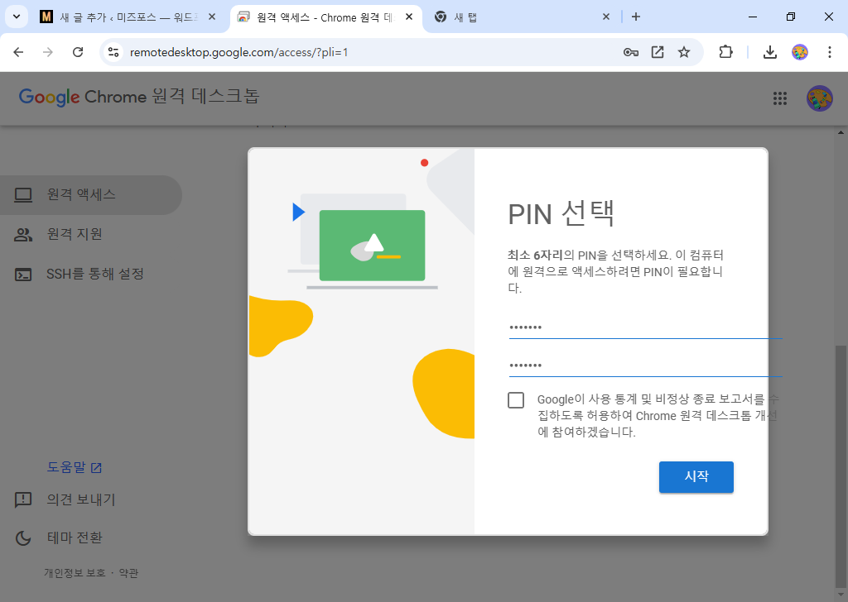
Task: Select the 원격 액세스 Chrome tab
Action: click(x=326, y=17)
